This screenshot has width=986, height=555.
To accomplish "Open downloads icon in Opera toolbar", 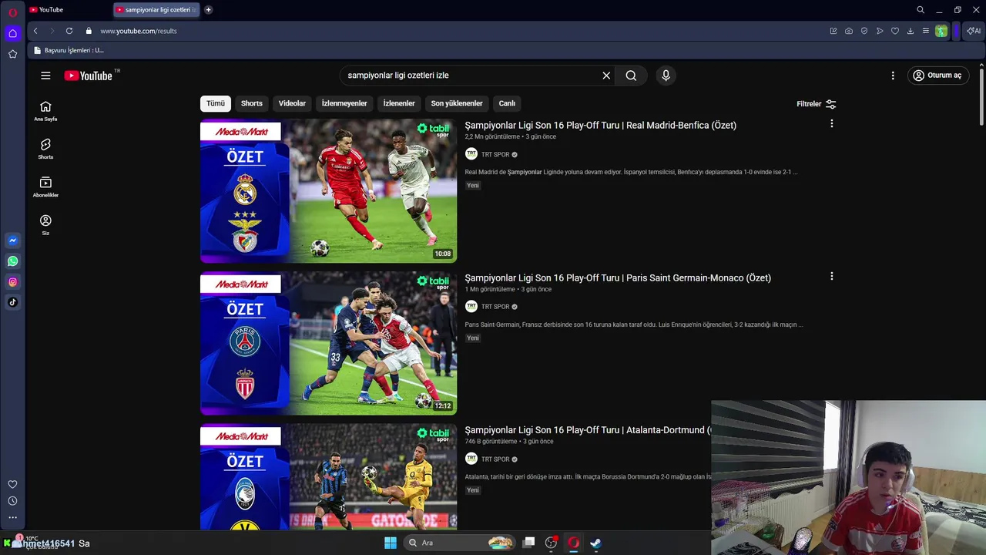I will coord(911,31).
